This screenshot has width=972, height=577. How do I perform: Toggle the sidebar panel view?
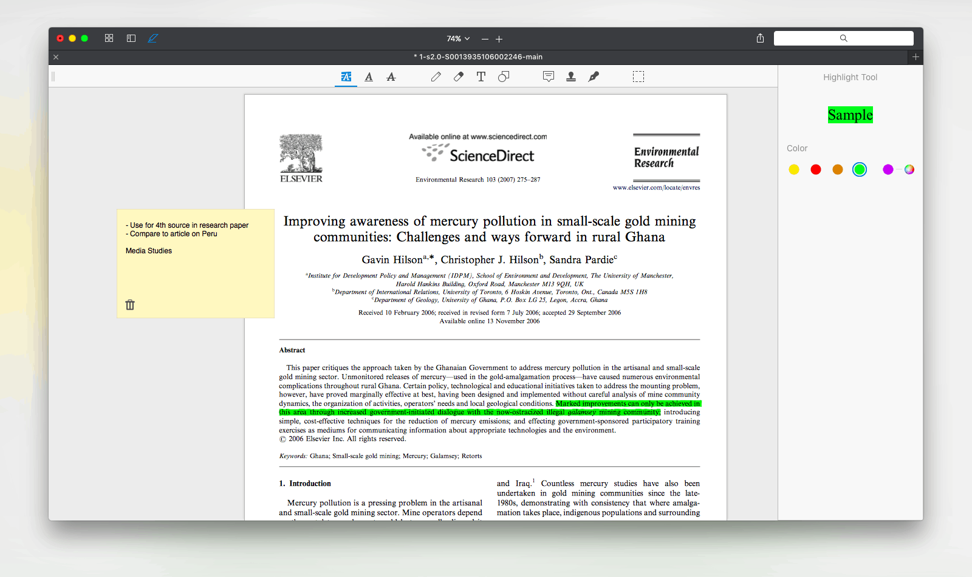[x=131, y=38]
